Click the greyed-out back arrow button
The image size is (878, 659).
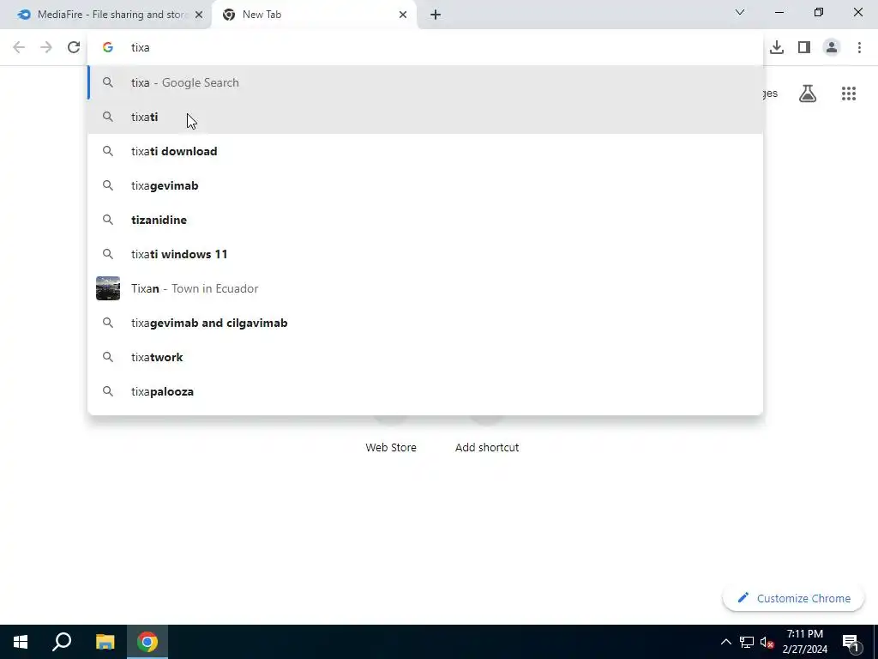coord(19,47)
